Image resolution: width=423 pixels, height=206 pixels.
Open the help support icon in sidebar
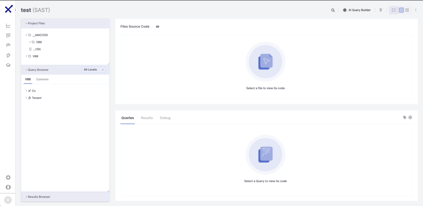(x=8, y=187)
